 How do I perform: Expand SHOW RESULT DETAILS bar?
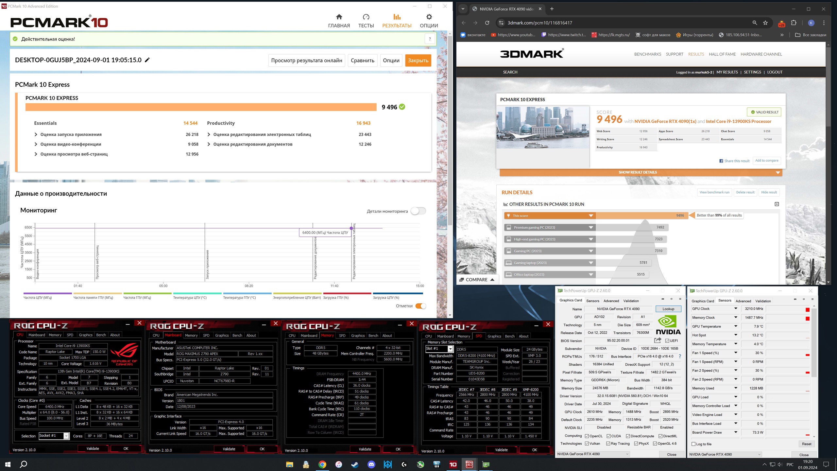(x=641, y=172)
